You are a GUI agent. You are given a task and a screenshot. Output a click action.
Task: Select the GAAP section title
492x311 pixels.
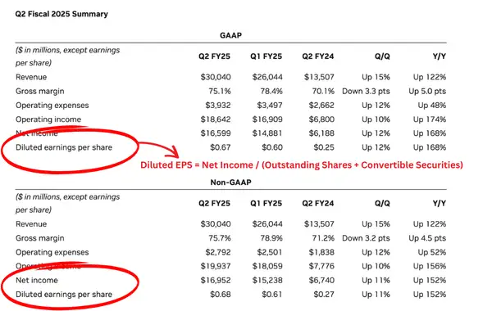coord(230,35)
